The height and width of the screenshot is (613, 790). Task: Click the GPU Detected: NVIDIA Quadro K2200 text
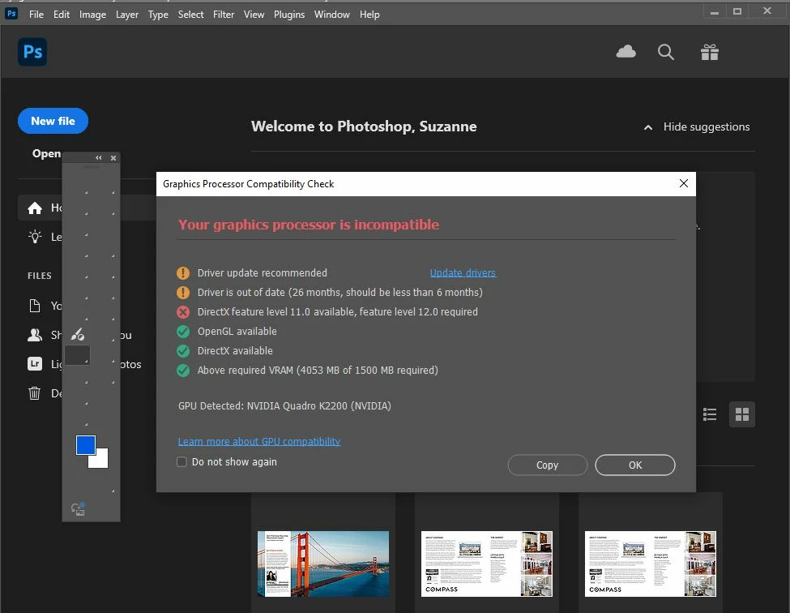[284, 405]
